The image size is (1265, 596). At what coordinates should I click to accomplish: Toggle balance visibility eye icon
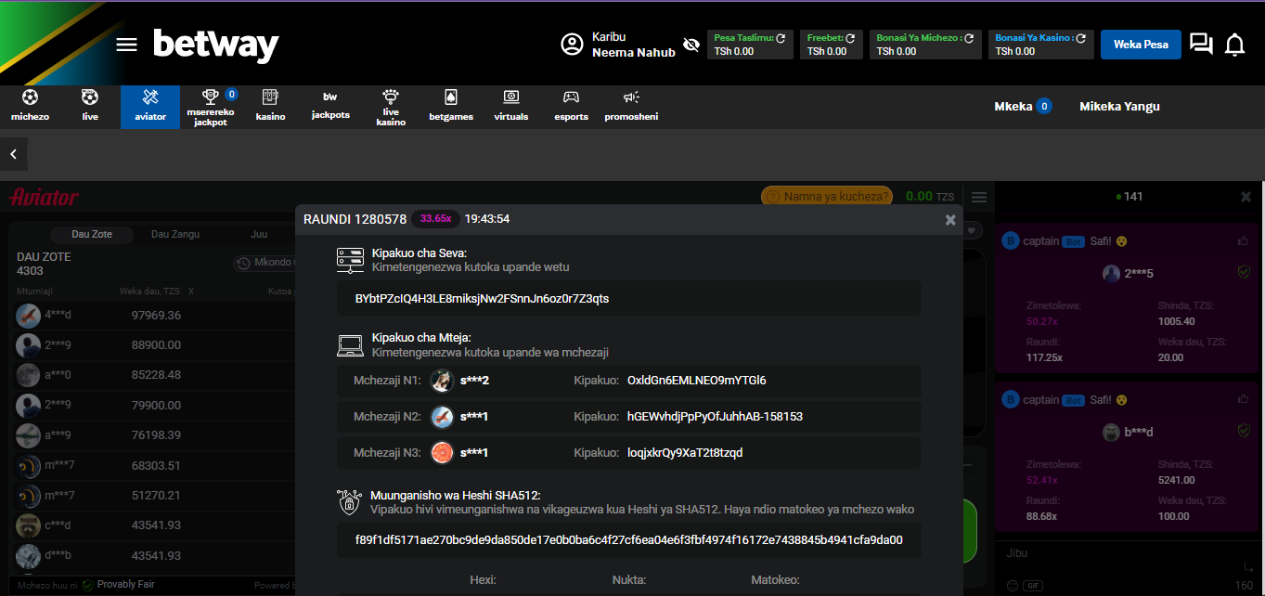click(x=691, y=45)
